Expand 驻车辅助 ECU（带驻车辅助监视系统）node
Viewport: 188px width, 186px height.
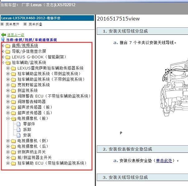[8, 163]
